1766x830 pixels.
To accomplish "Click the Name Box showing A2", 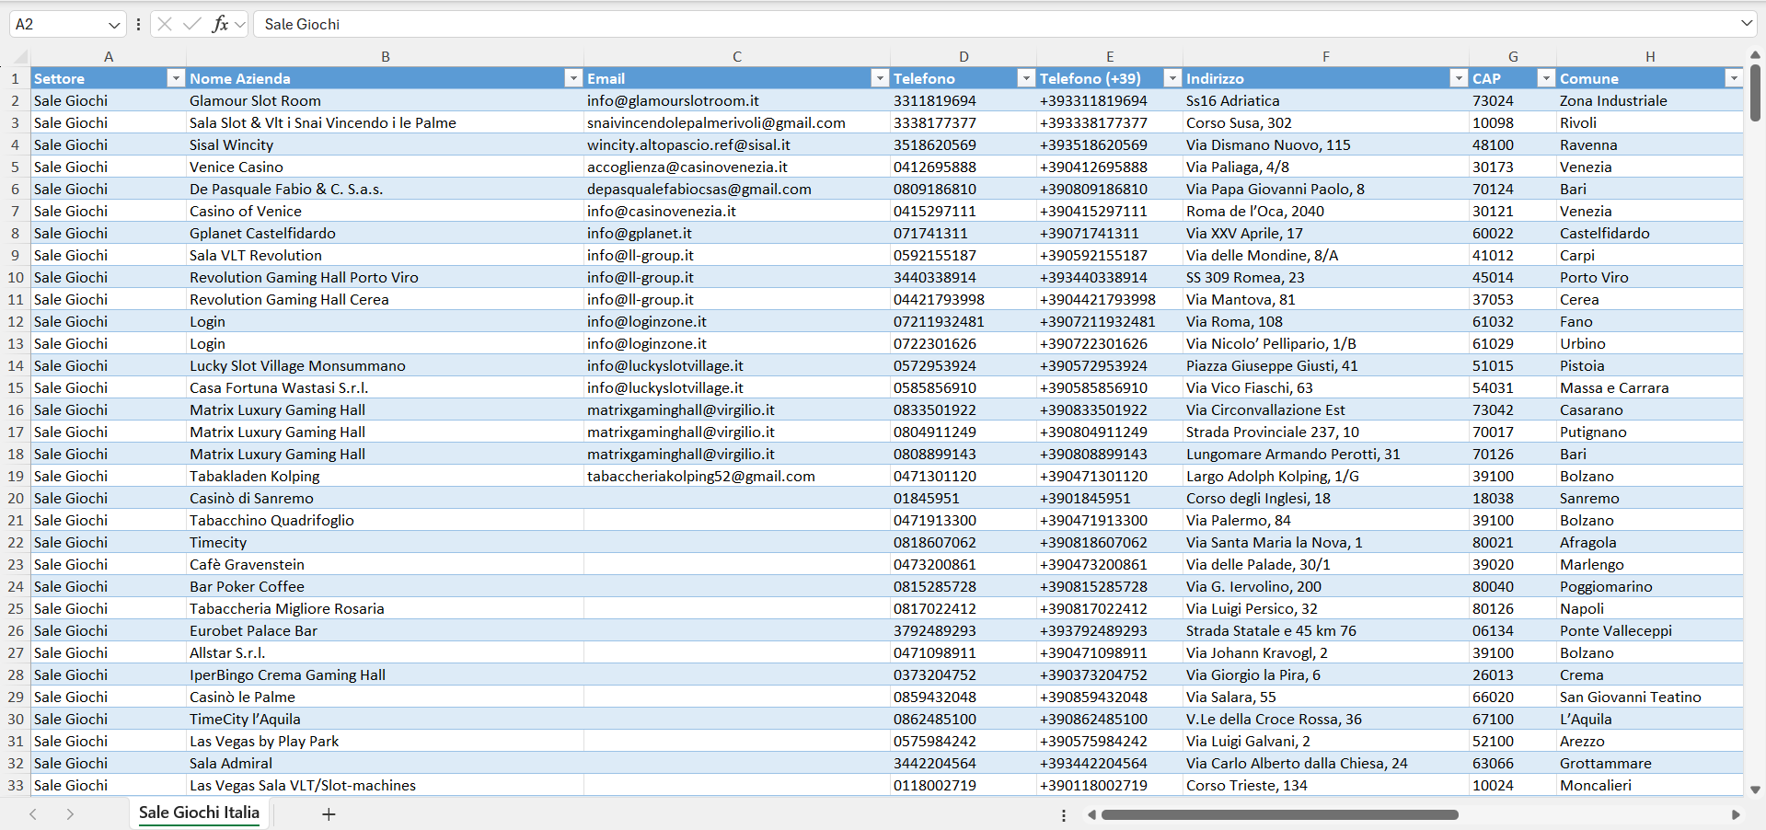I will tap(57, 24).
